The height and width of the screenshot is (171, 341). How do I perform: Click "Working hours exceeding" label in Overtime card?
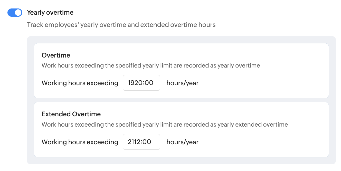click(80, 83)
